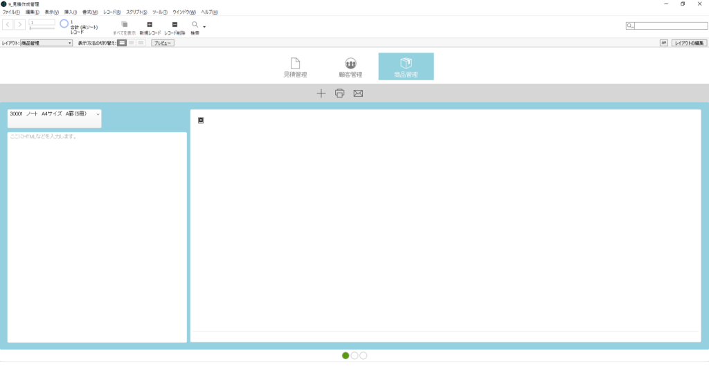This screenshot has width=709, height=384.
Task: Click the plus icon to add record
Action: [321, 93]
